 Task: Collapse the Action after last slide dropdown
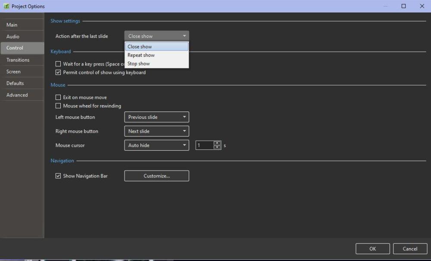pos(156,36)
